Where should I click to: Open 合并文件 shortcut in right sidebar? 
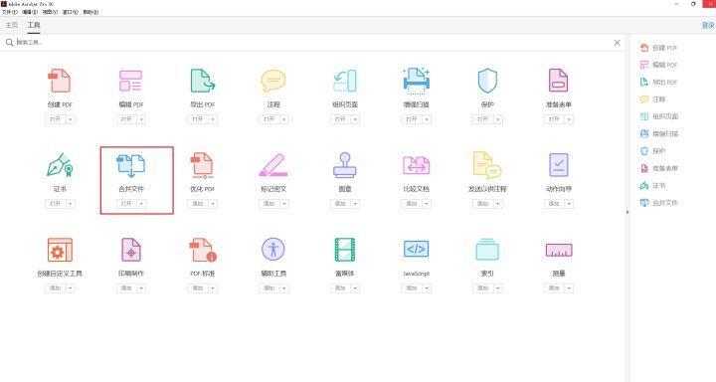tap(659, 202)
